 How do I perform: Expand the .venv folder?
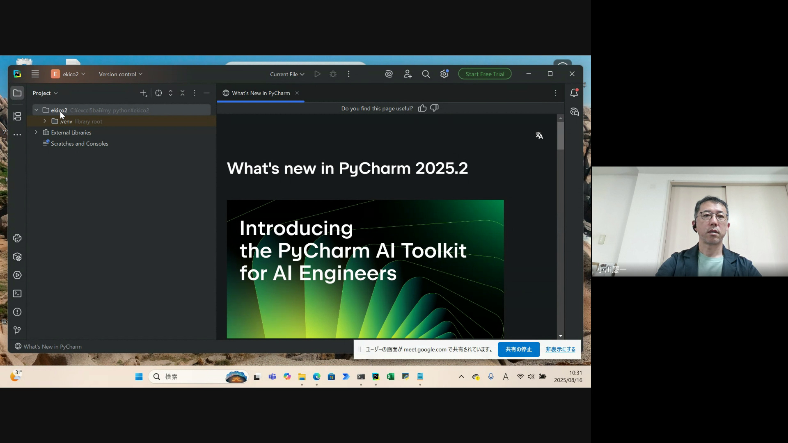coord(45,121)
